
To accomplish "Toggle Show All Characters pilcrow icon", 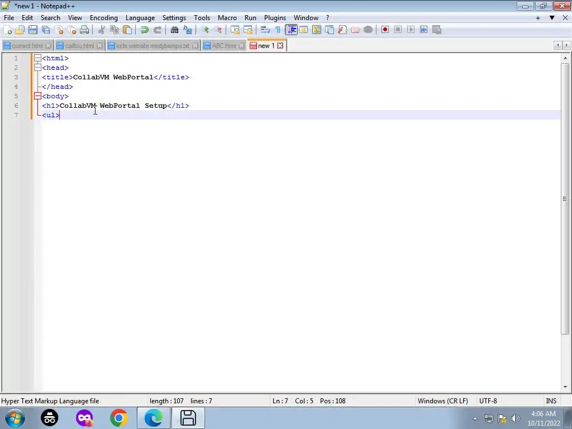I will [x=278, y=30].
